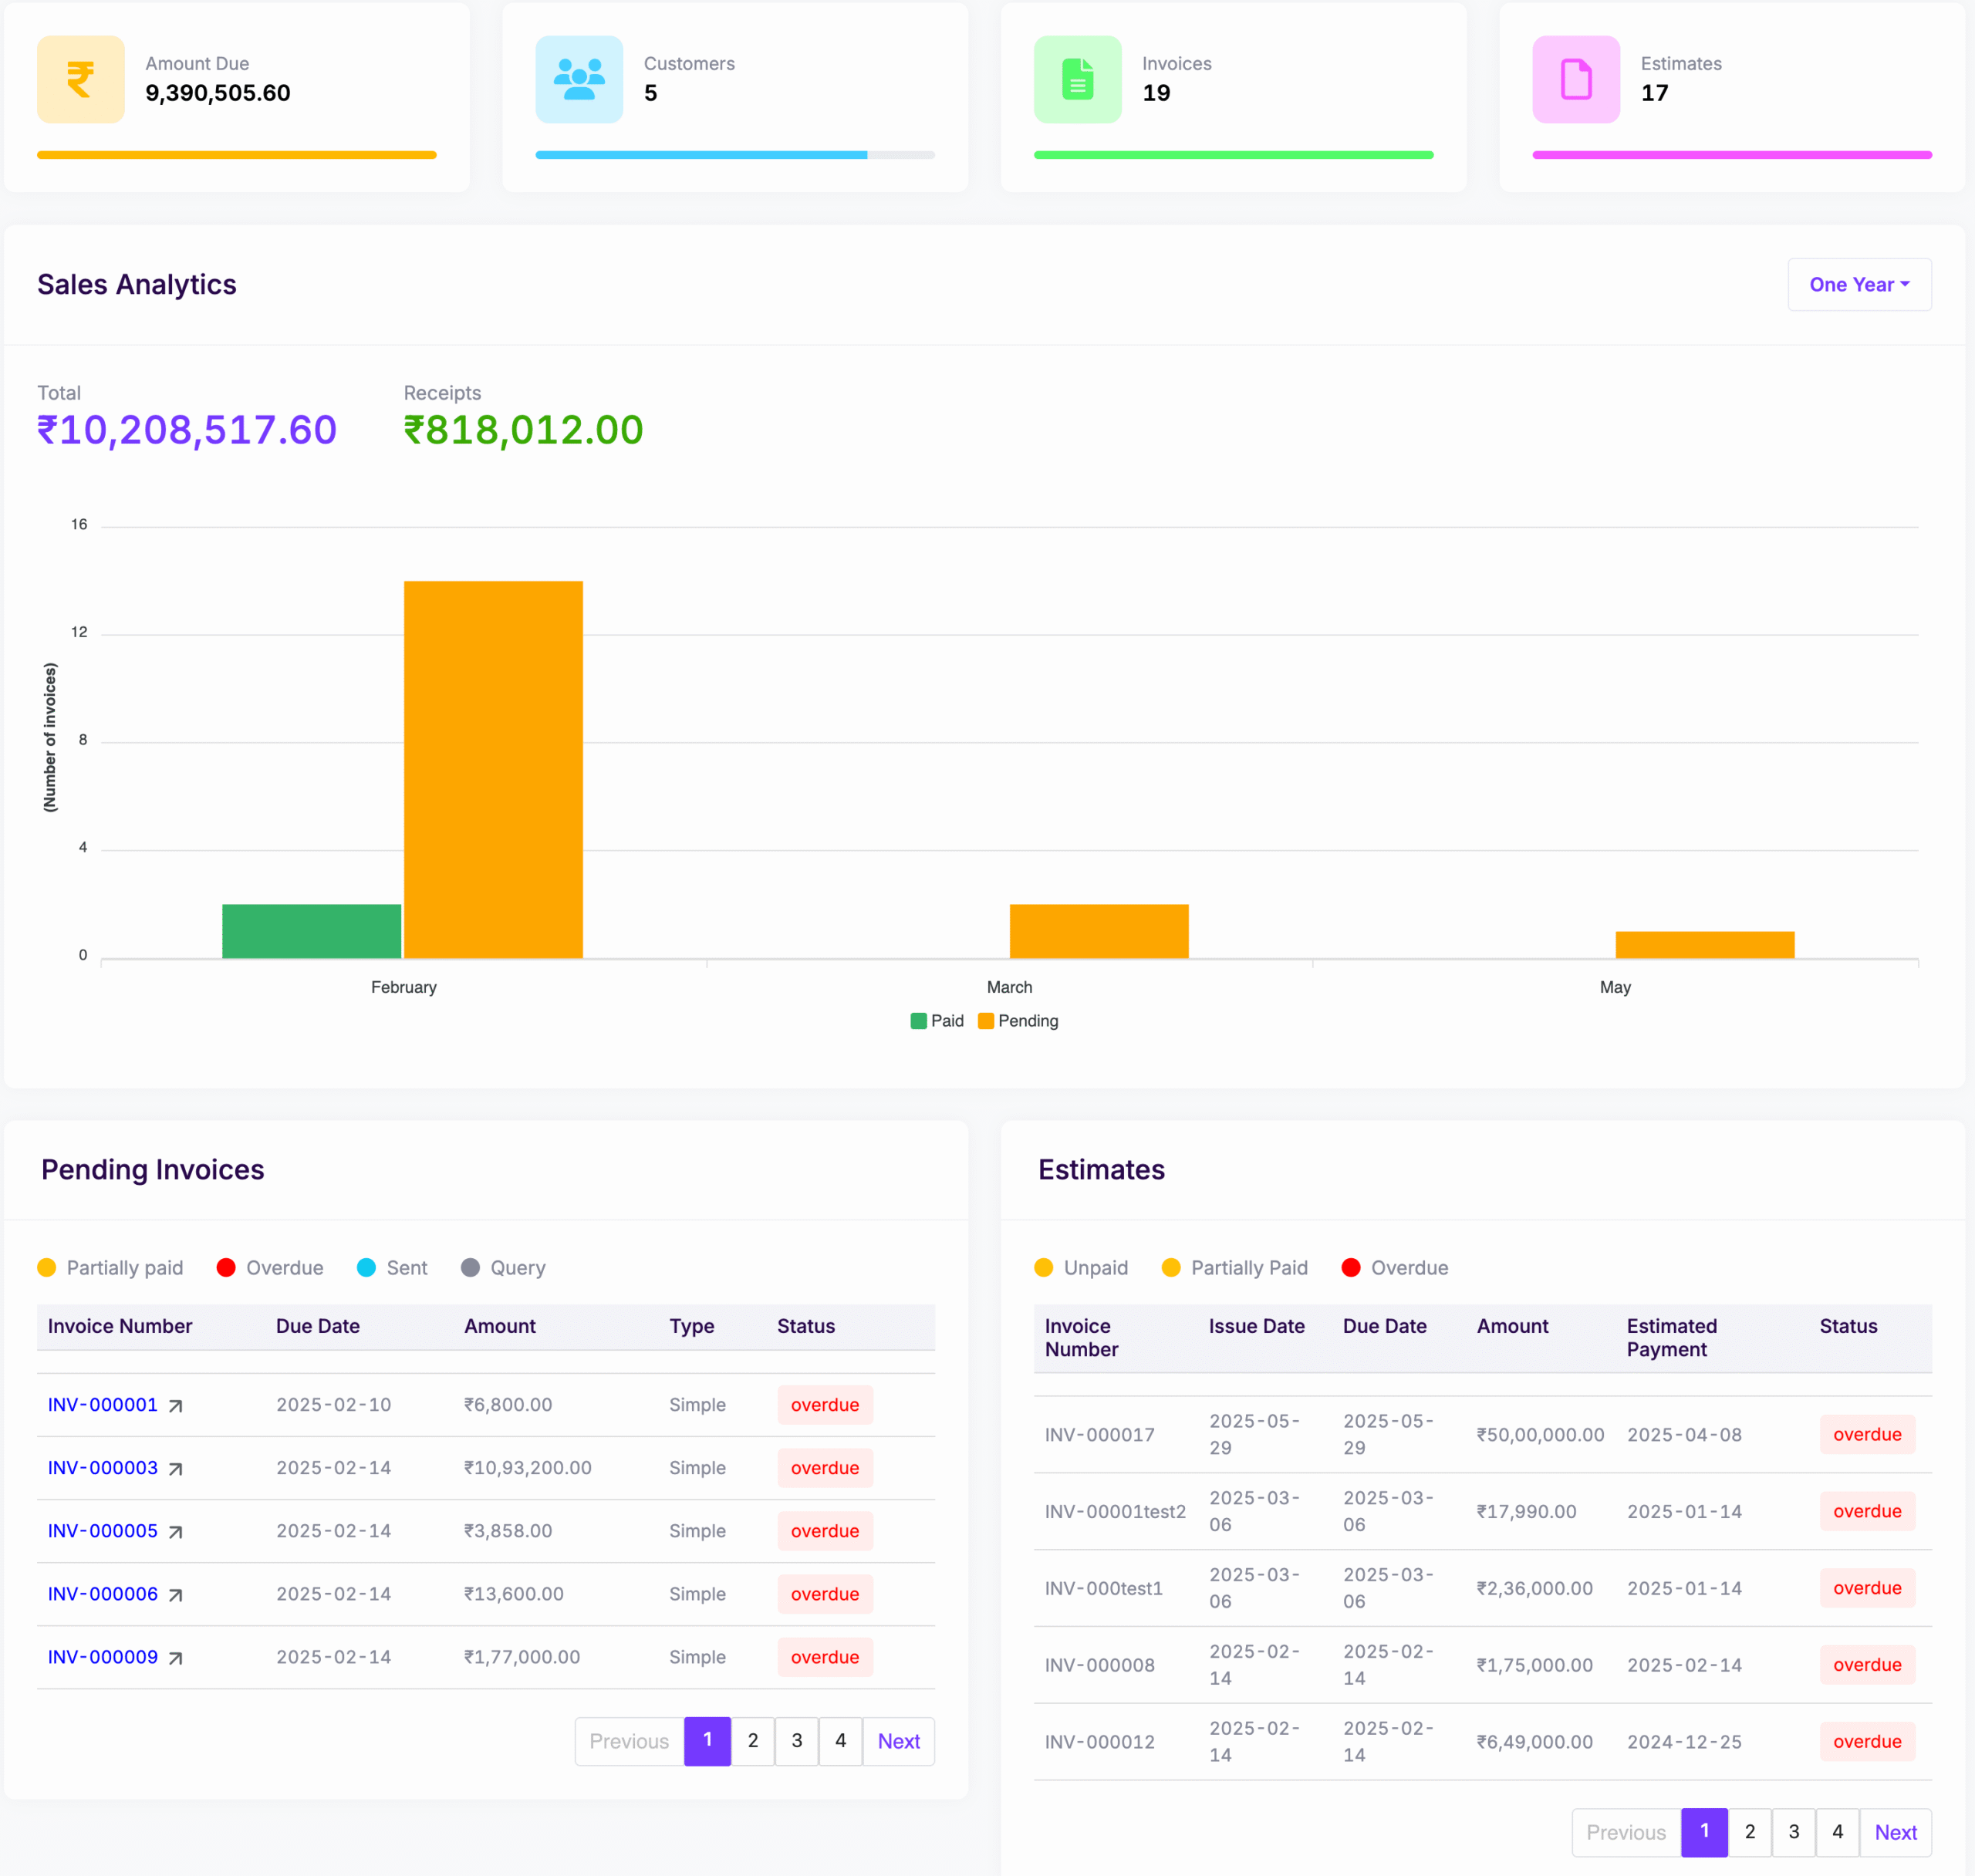Screen dimensions: 1975x1876
Task: Toggle Paid series in chart legend
Action: (x=937, y=1021)
